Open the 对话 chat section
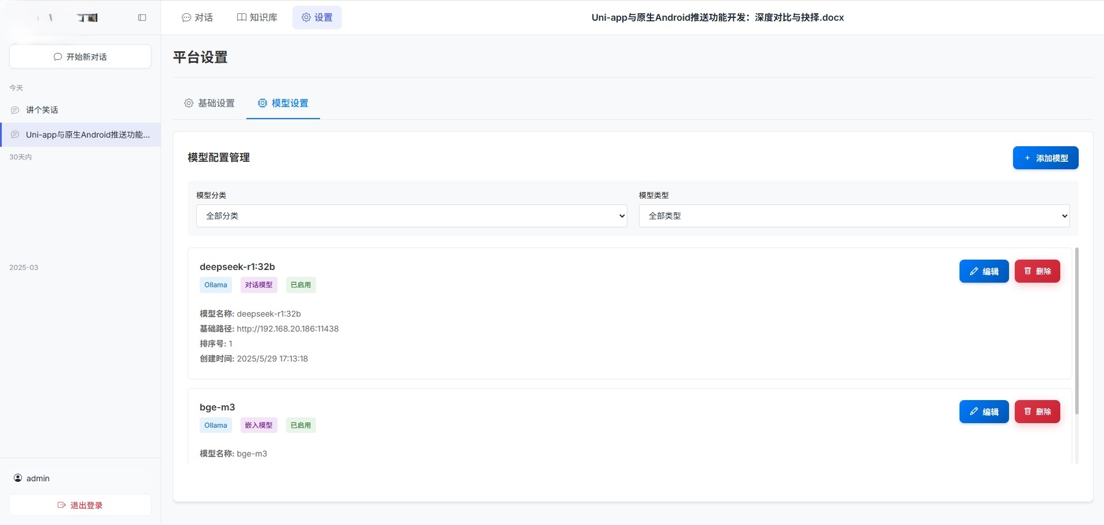This screenshot has height=525, width=1104. point(197,17)
